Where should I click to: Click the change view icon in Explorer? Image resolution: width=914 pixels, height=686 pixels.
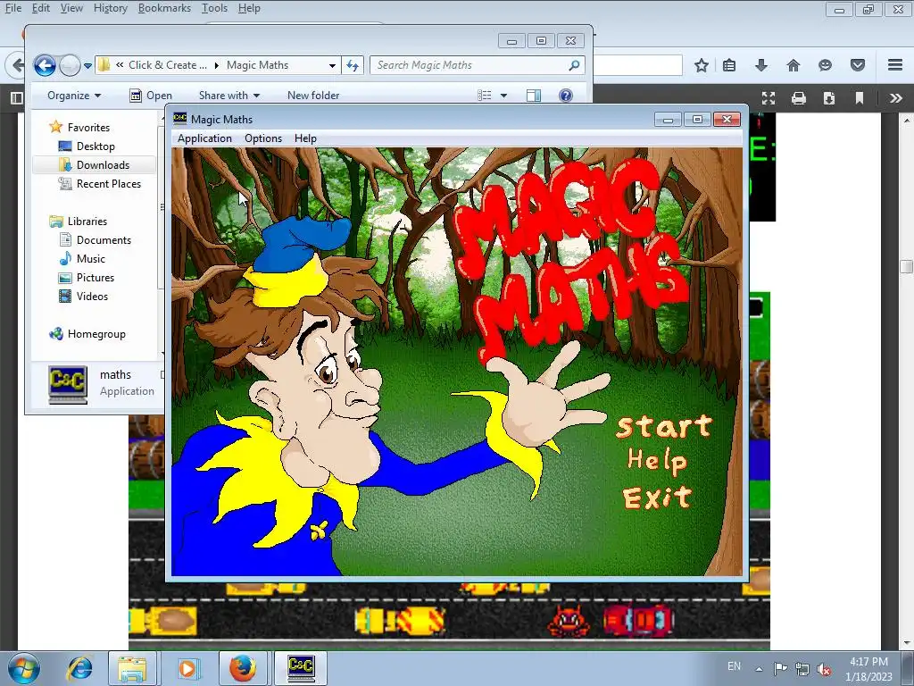tap(485, 95)
